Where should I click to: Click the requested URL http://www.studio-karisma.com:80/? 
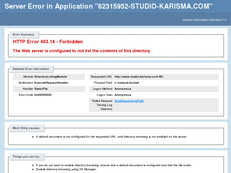pos(139,77)
